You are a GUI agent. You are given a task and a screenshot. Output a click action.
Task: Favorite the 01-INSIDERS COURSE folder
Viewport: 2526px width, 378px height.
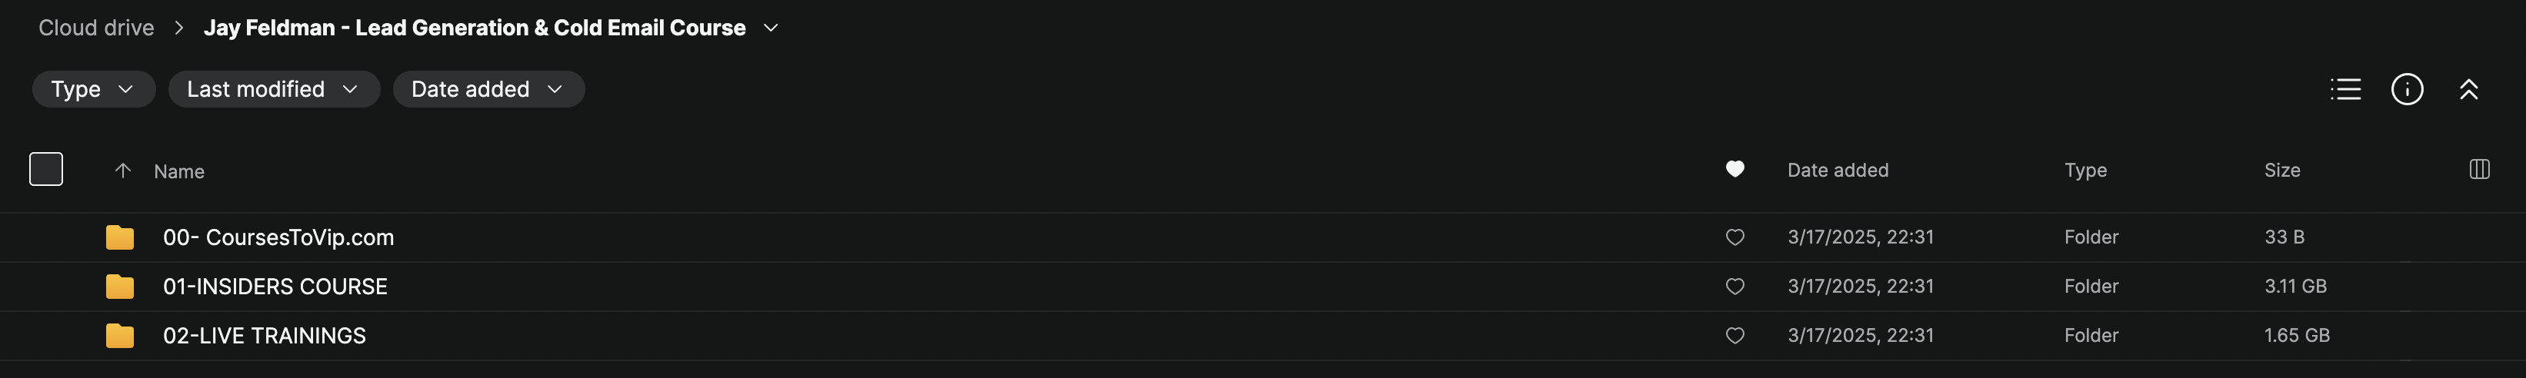(1735, 287)
